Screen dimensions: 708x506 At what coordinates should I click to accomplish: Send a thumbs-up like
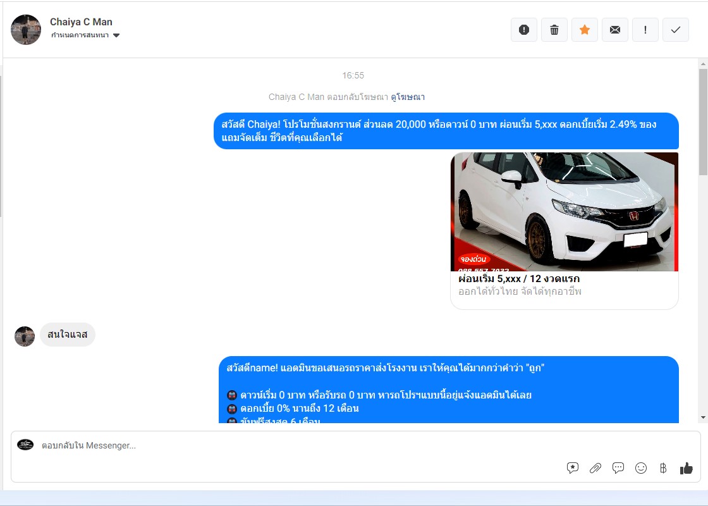point(687,468)
